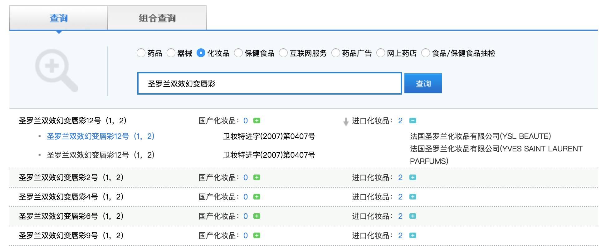Expand 进口化妆品 for 唇彩2号 row
Screen dimensions: 601x246
[x=413, y=177]
